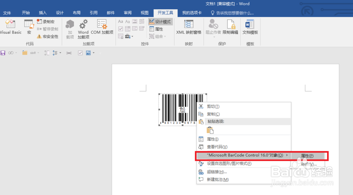Click the row height icon in quick toolbar
This screenshot has width=353, height=195.
(x=47, y=53)
